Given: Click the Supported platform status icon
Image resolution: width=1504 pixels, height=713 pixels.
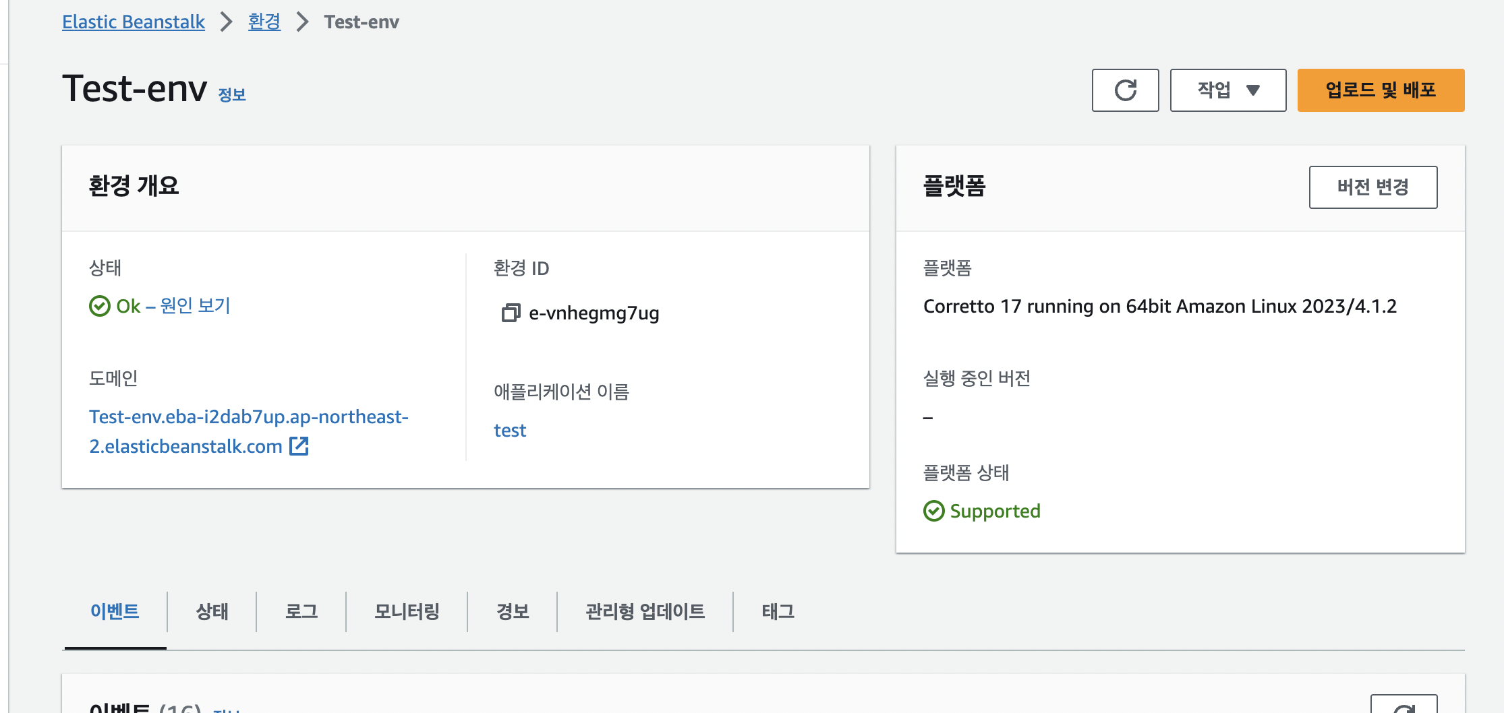Looking at the screenshot, I should (934, 511).
